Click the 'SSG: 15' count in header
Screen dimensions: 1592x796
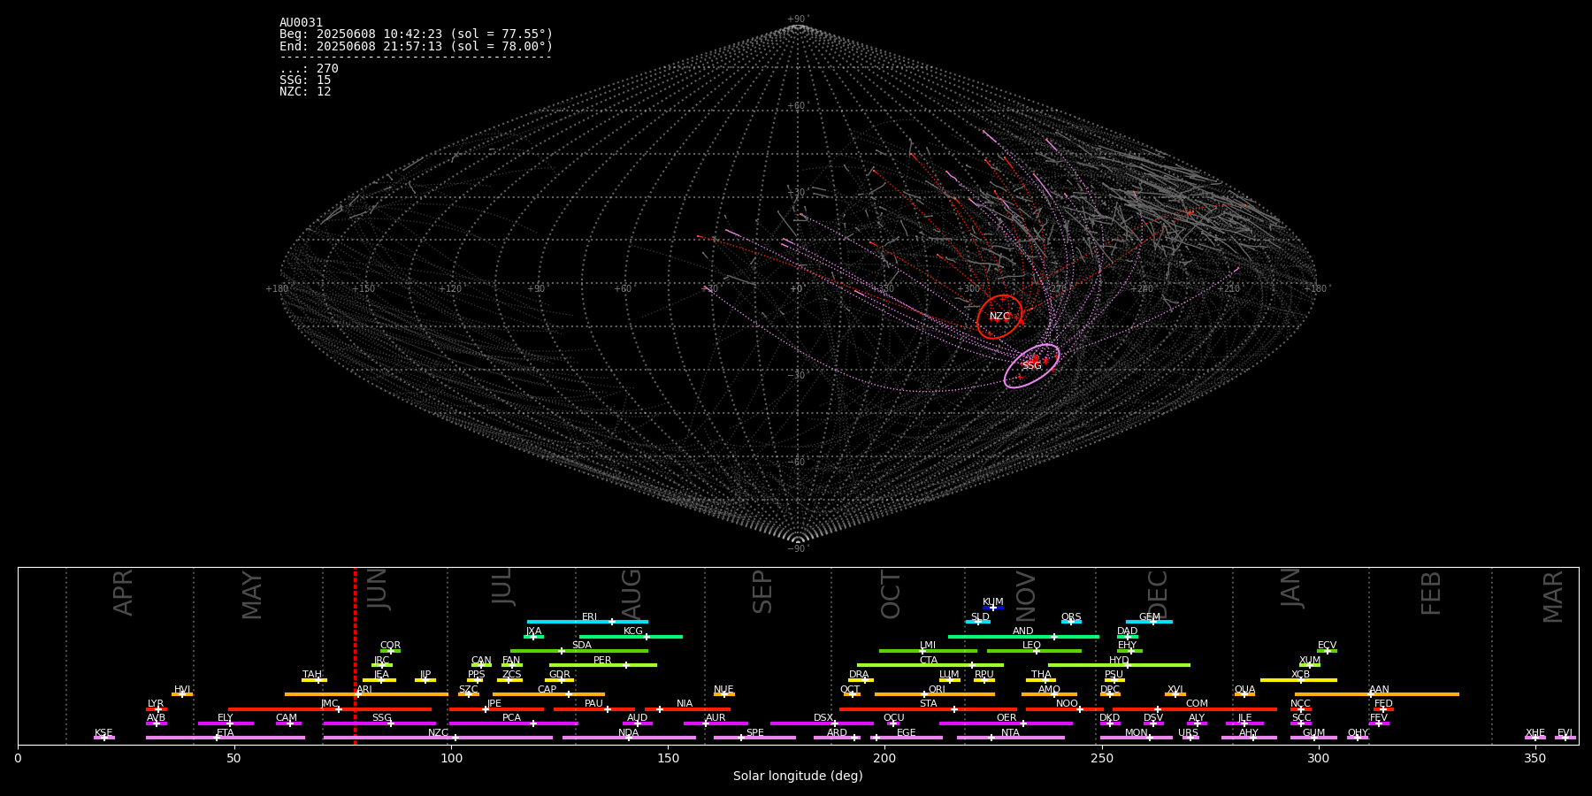point(305,80)
